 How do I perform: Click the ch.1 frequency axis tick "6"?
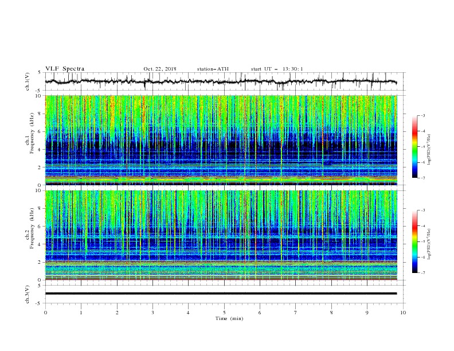pos(40,132)
